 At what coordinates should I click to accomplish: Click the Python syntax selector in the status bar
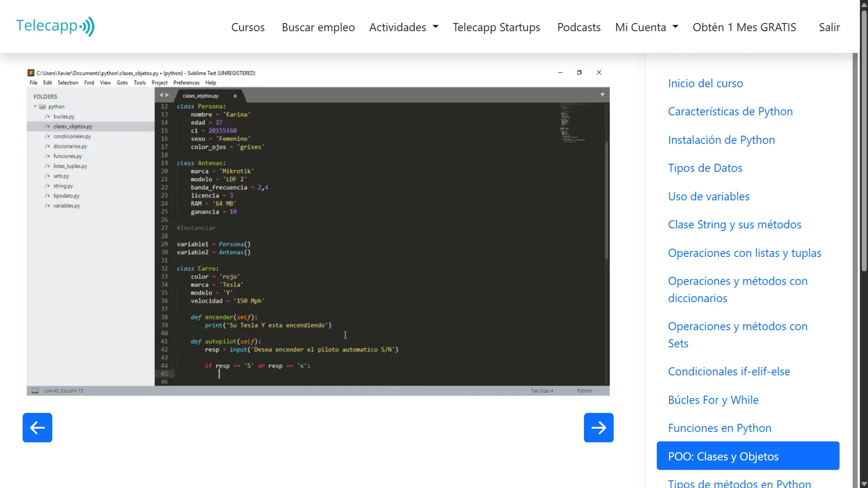(584, 390)
